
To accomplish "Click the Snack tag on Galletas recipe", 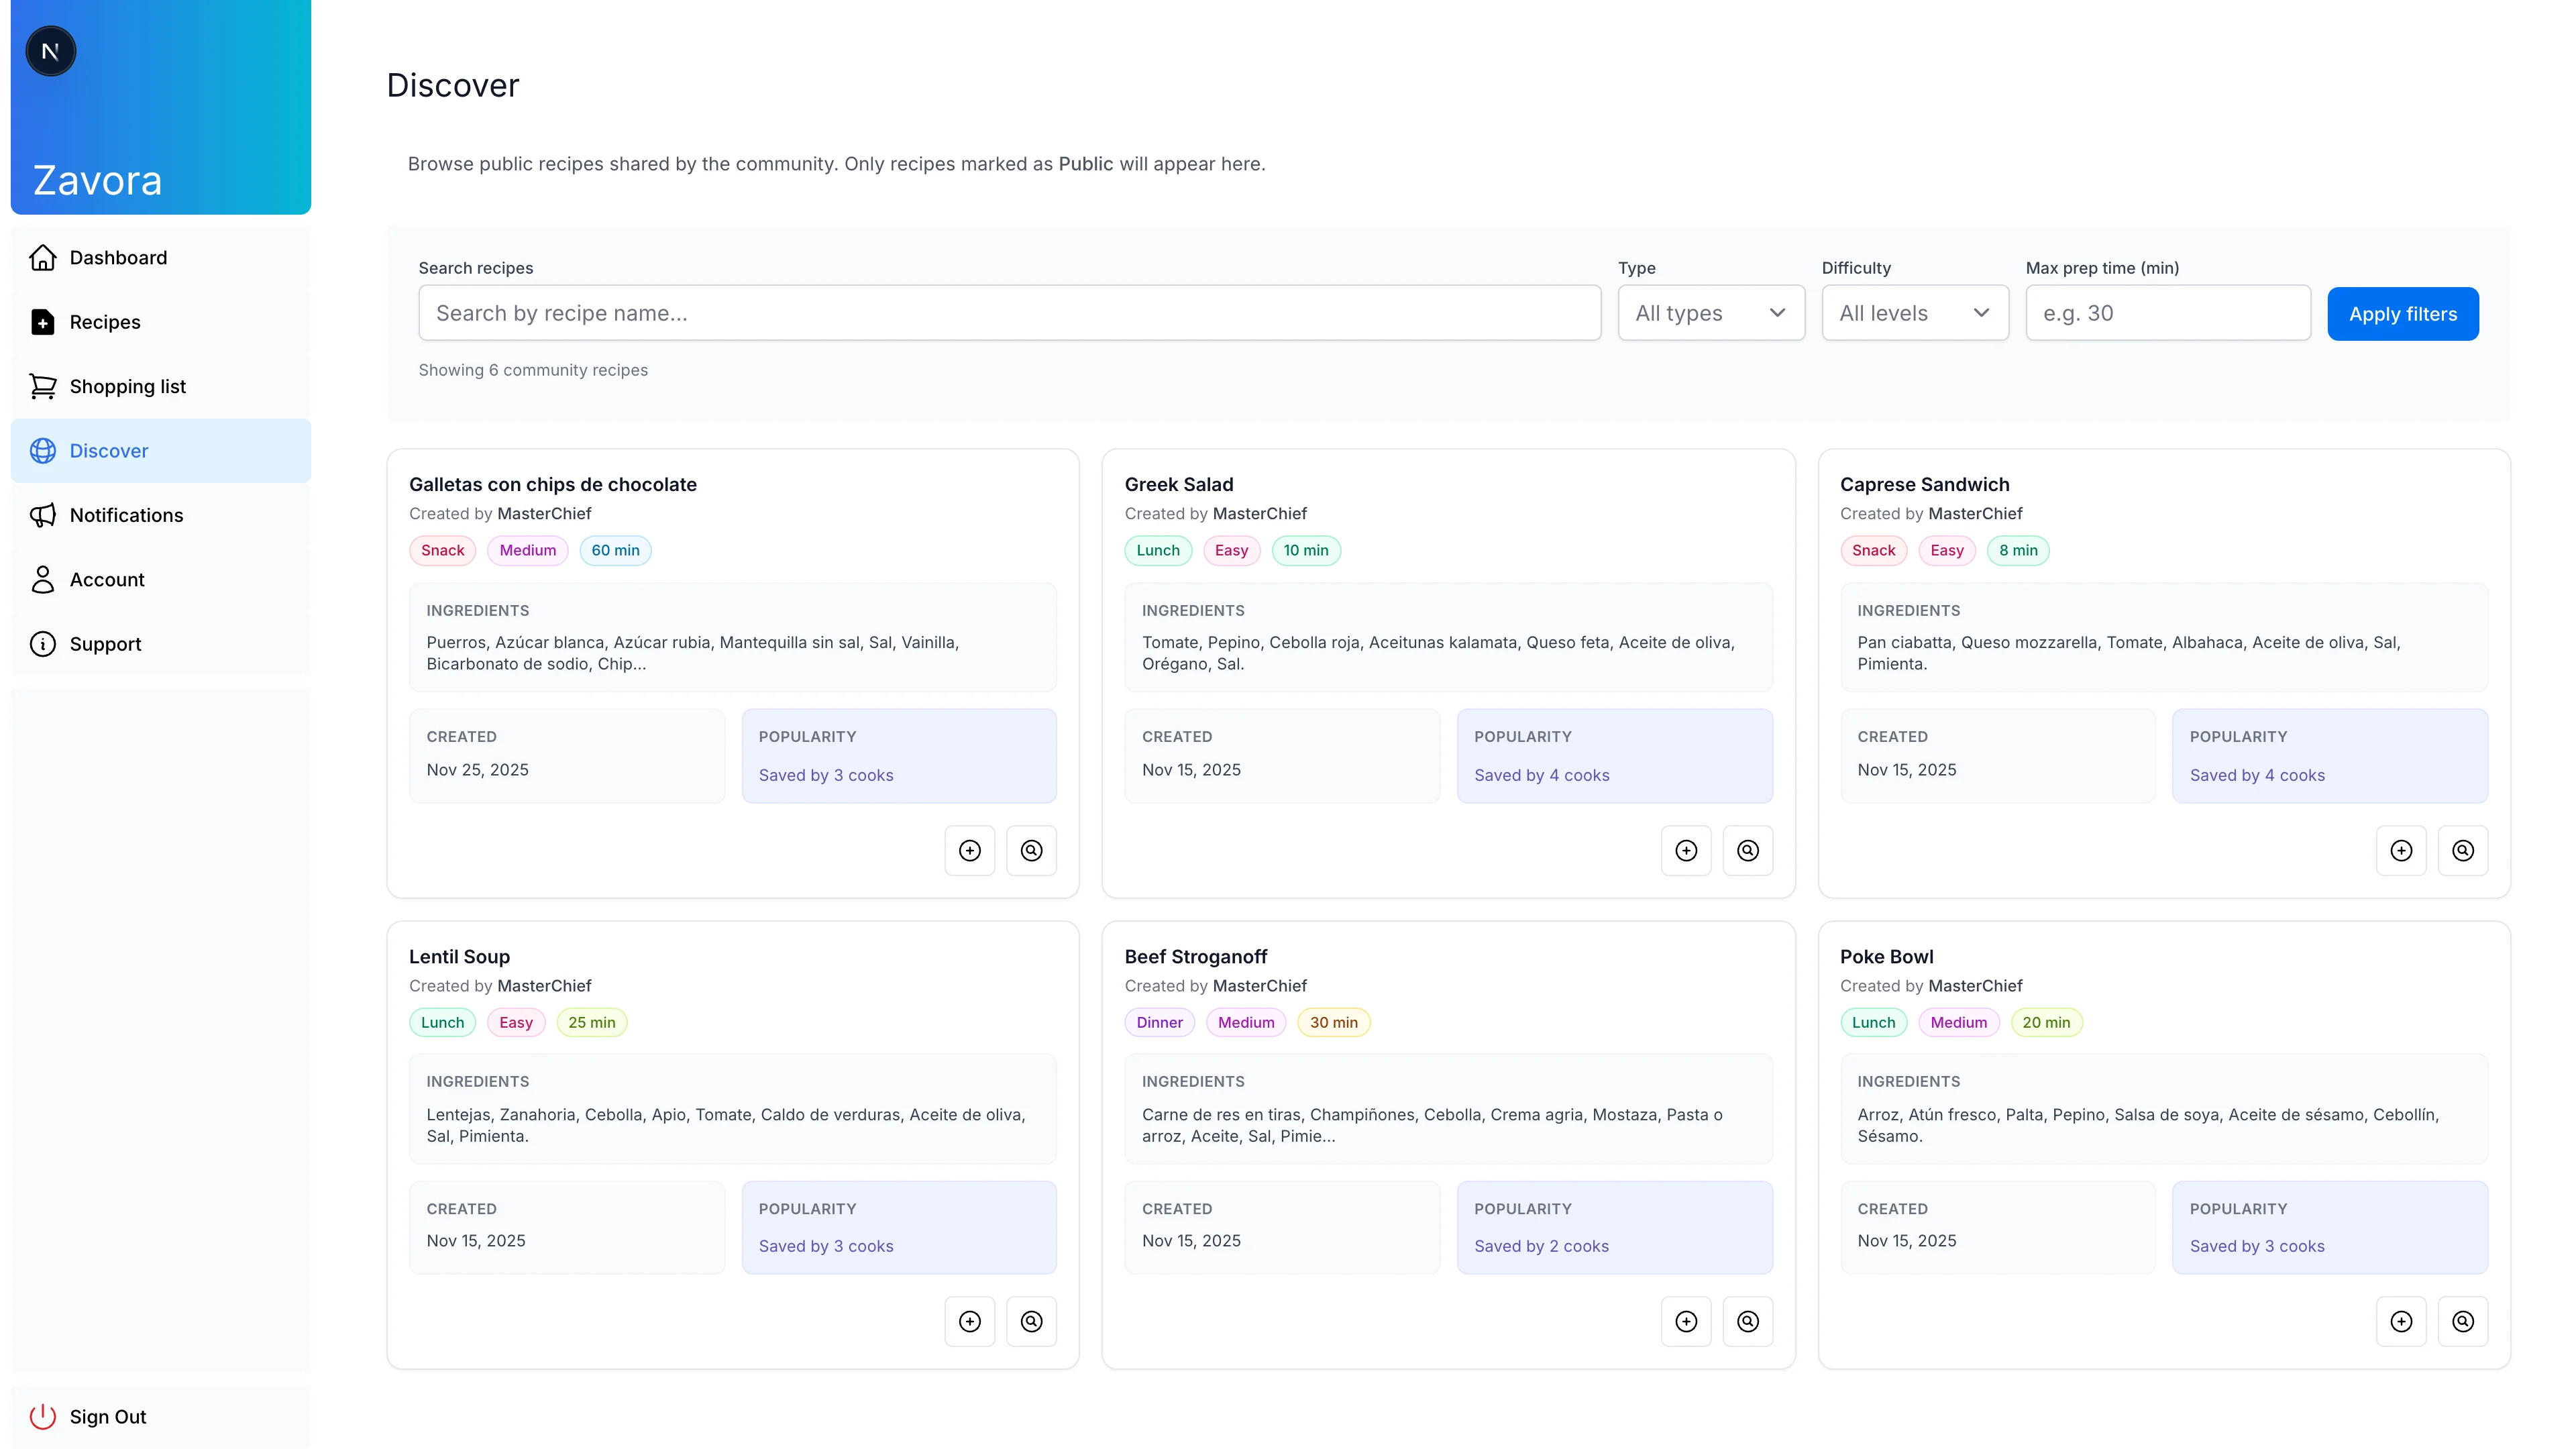I will [442, 550].
